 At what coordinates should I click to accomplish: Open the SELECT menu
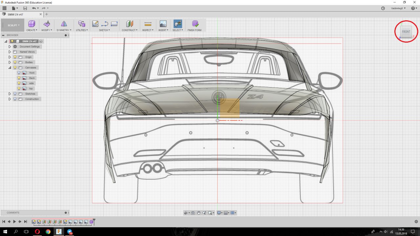point(178,30)
